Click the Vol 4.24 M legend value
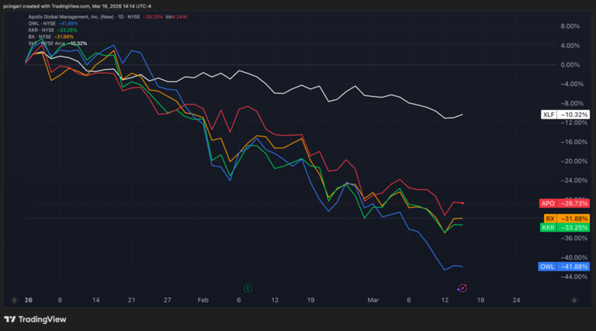Screen dimensions: 596x331 (x=176, y=17)
